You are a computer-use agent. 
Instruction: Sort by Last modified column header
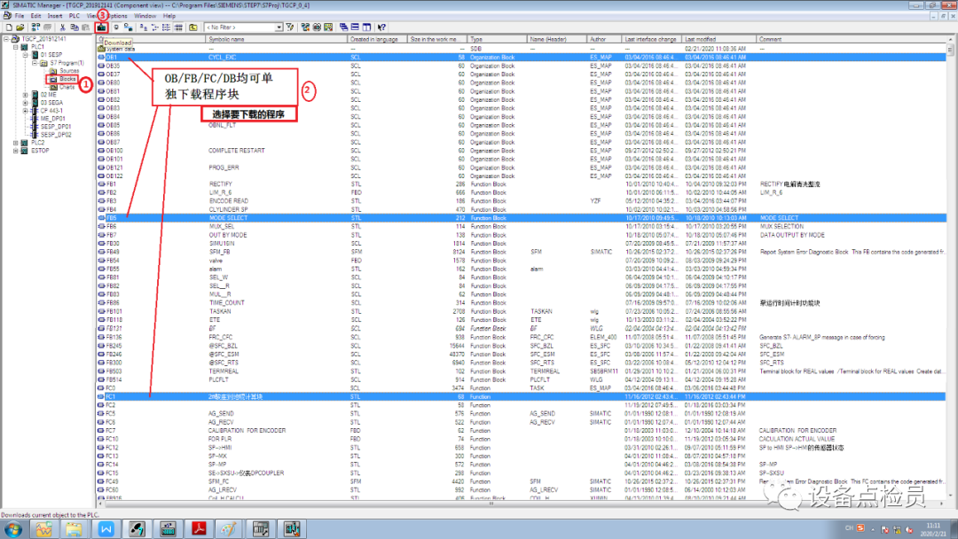click(719, 39)
